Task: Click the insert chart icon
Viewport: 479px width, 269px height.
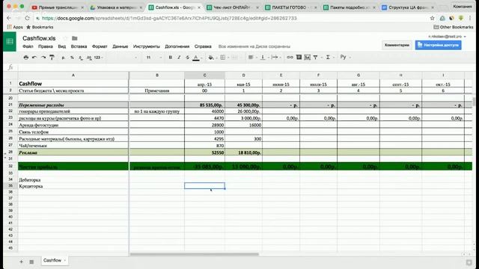Action: 308,58
